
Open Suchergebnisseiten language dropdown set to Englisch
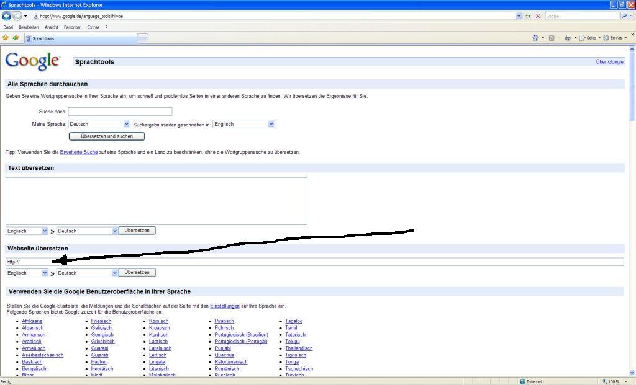point(243,124)
